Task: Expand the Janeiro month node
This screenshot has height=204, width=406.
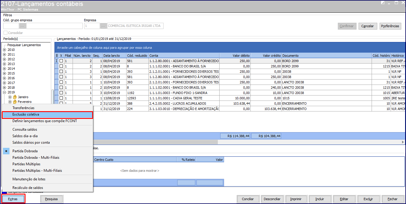Action: tap(10, 97)
